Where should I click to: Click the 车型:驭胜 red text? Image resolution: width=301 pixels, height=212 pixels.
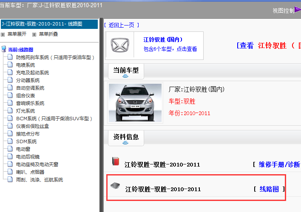[182, 101]
